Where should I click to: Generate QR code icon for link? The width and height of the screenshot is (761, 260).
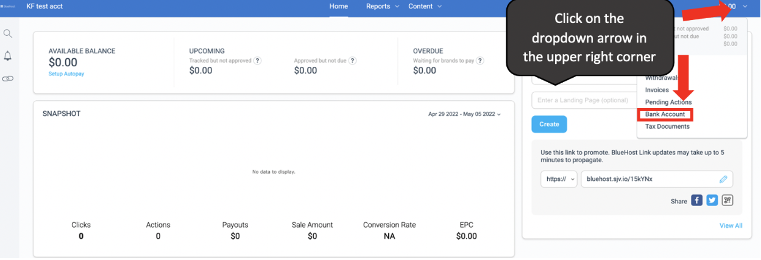pyautogui.click(x=727, y=200)
